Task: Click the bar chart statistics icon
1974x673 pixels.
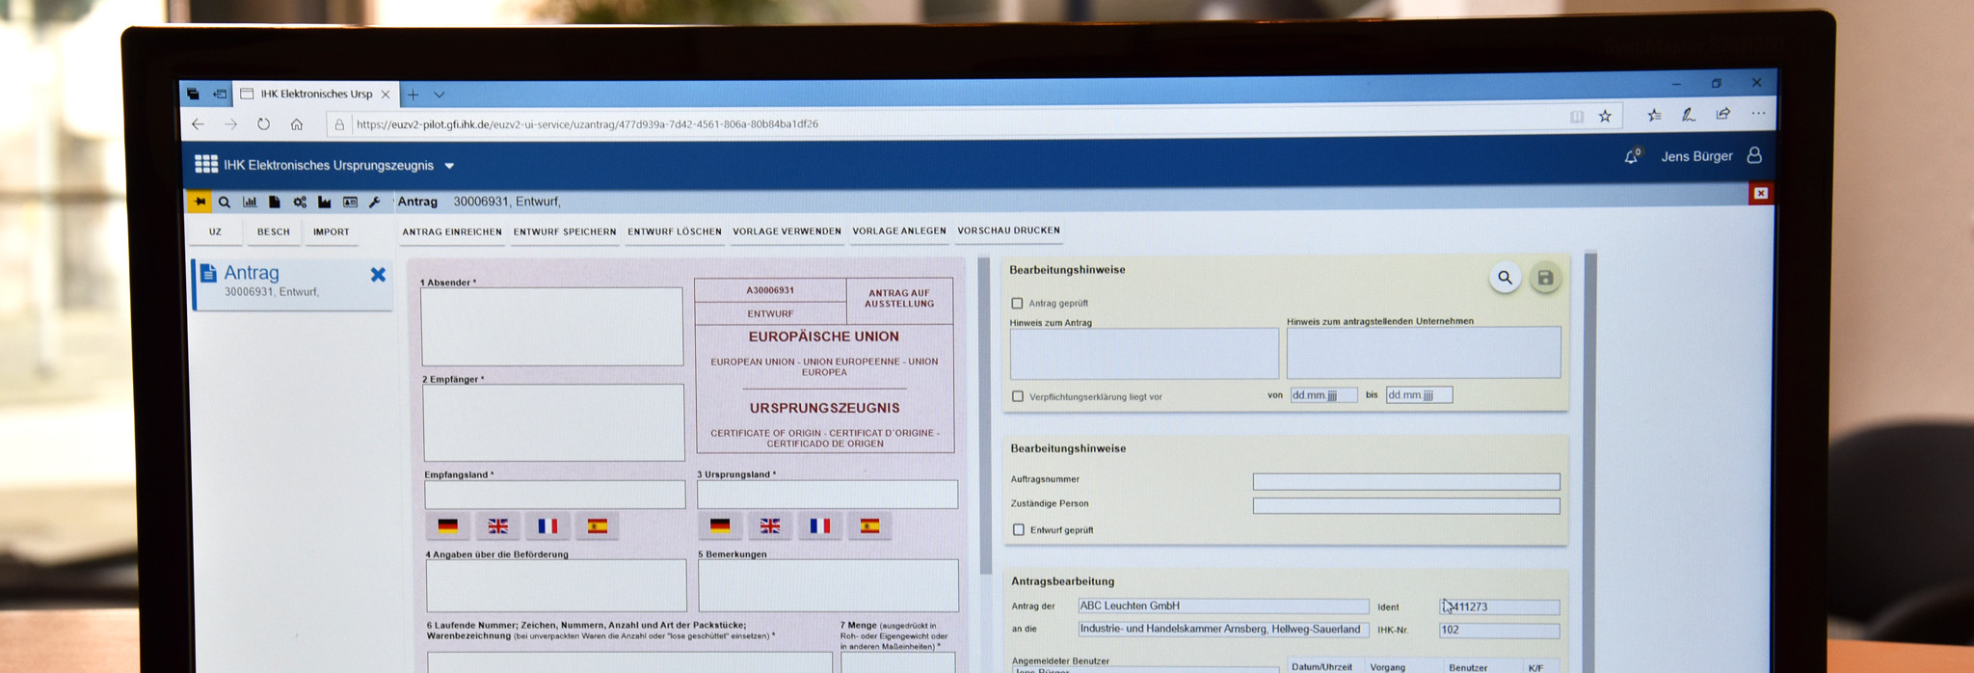Action: (250, 202)
